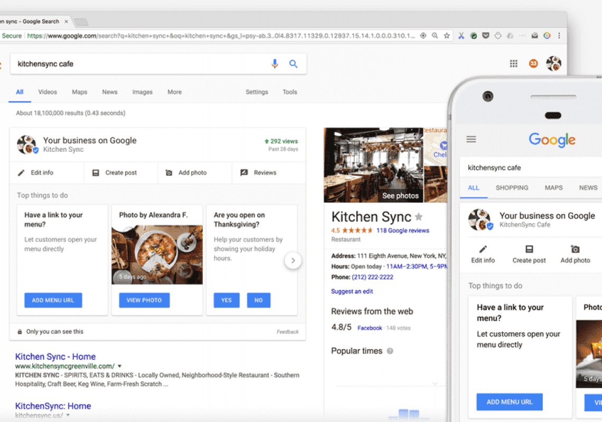
Task: Switch to the News tab on desktop
Action: (x=110, y=92)
